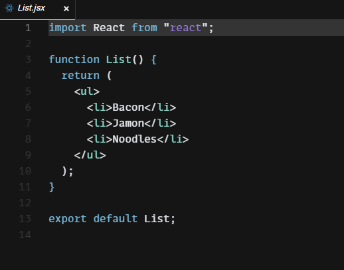Click the 'from' keyword on line 1
This screenshot has width=344, height=270.
[144, 28]
